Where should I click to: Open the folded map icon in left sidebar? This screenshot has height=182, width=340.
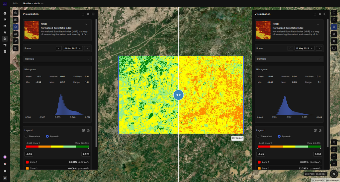tap(5, 39)
